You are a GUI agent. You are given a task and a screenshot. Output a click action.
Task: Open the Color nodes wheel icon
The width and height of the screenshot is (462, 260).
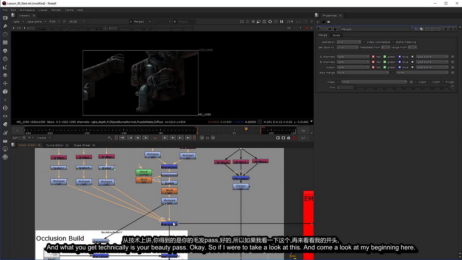click(5, 51)
